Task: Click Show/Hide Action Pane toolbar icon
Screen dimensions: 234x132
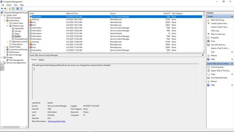Action: coord(21,9)
